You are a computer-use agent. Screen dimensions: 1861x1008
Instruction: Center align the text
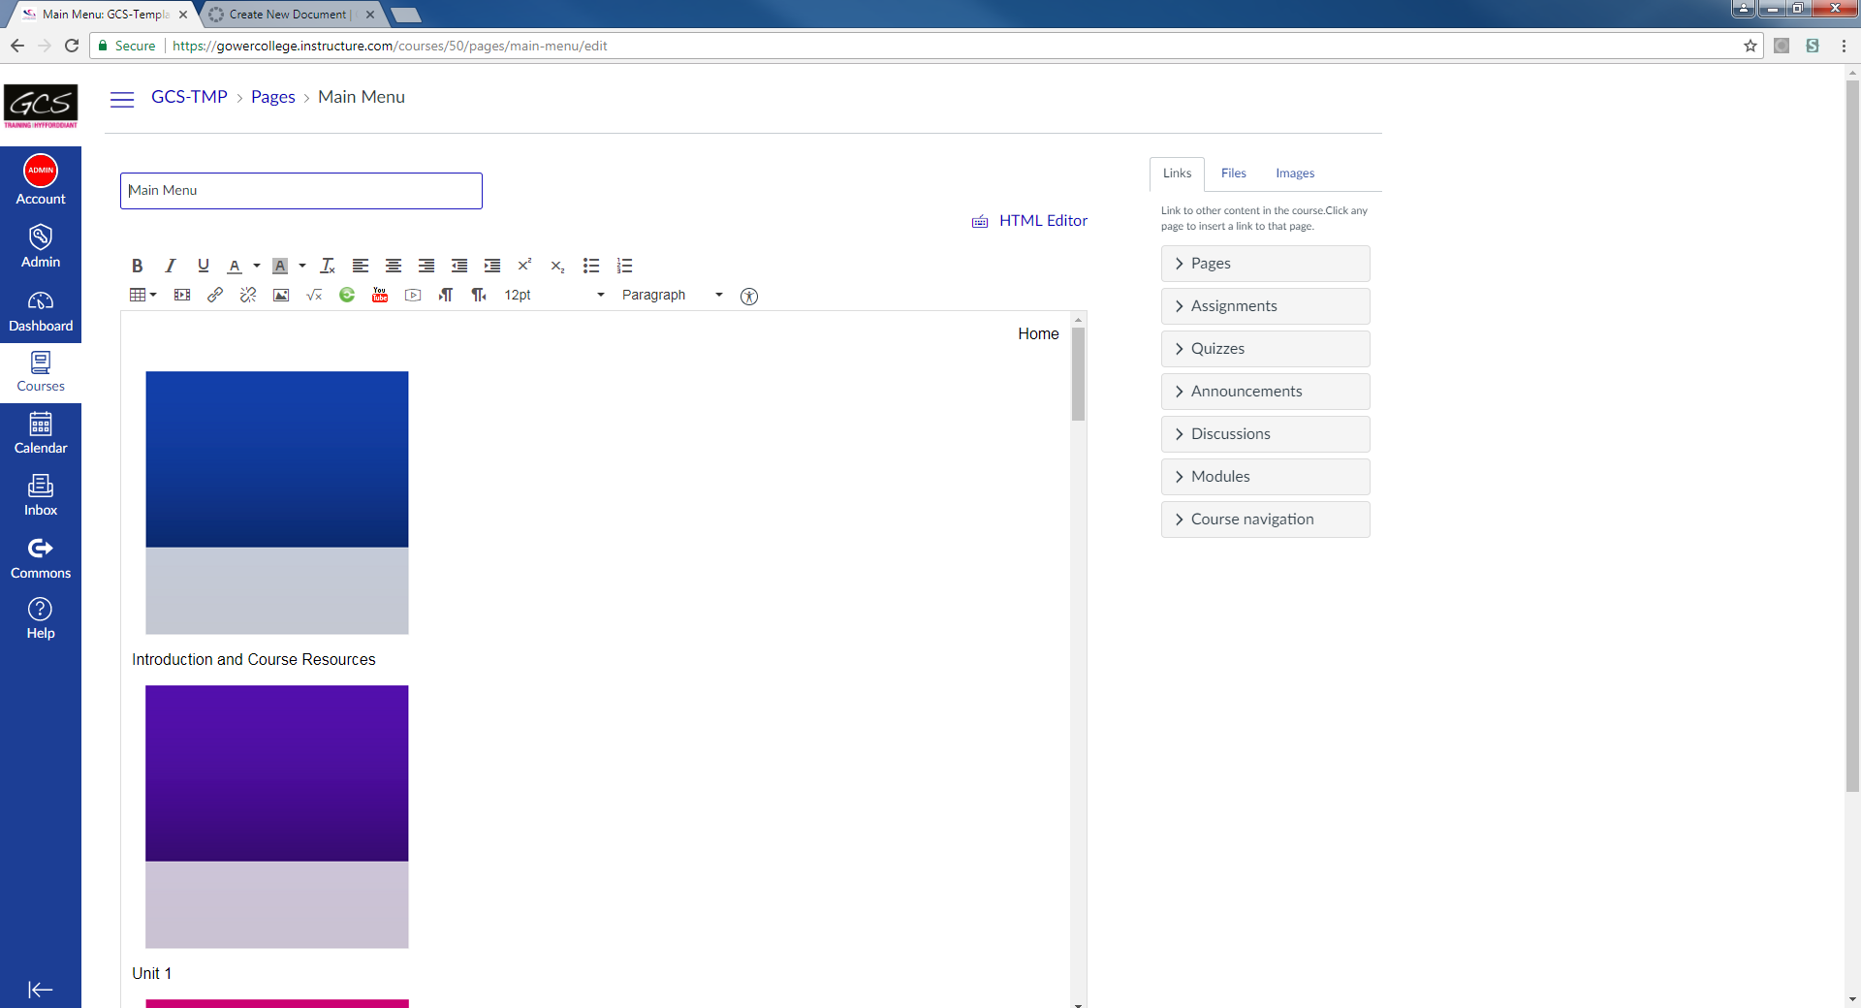(394, 266)
